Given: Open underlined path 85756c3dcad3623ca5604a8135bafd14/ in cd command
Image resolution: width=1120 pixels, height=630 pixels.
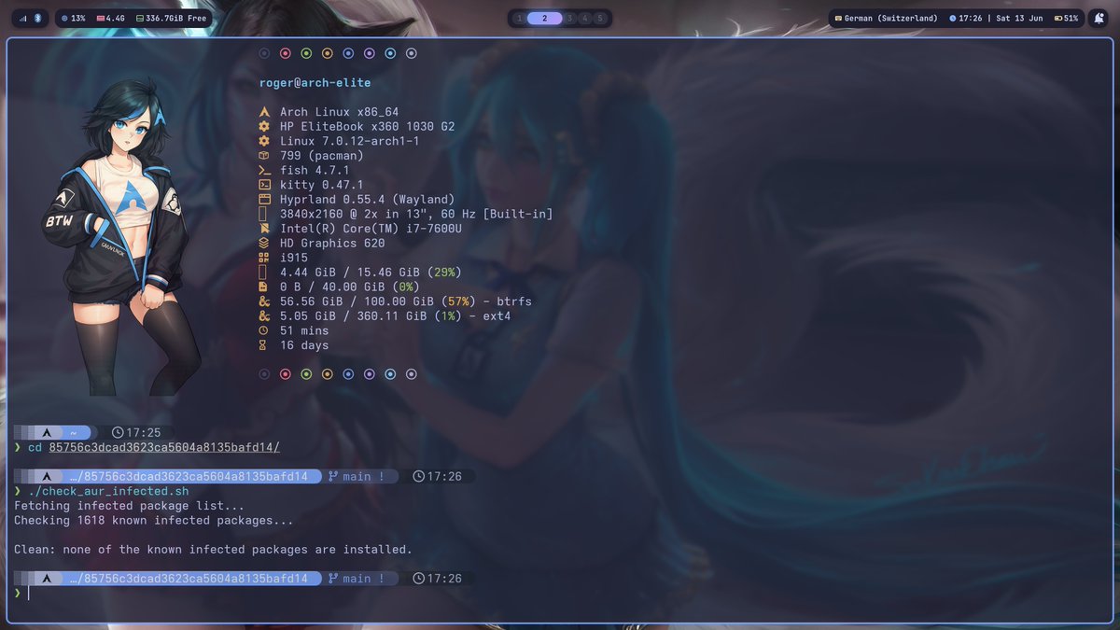Looking at the screenshot, I should (x=164, y=447).
